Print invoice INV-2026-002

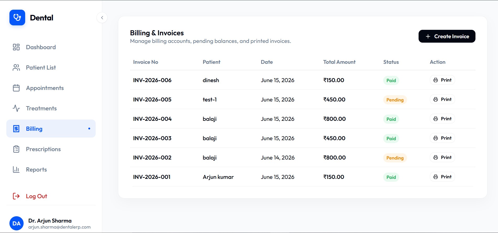coord(442,157)
